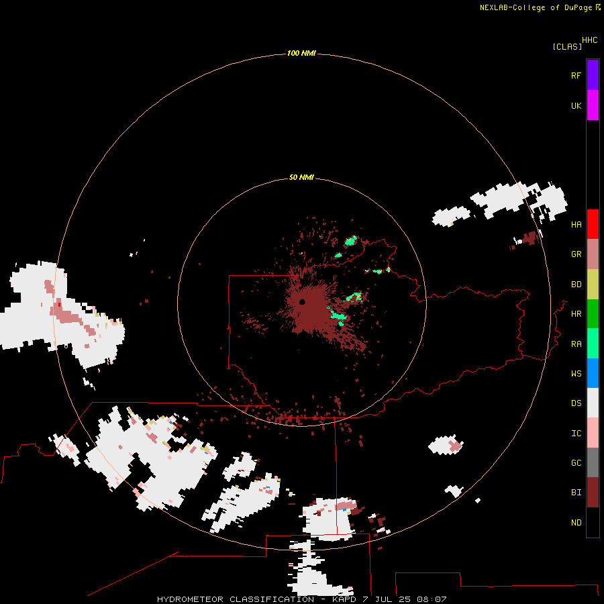The width and height of the screenshot is (604, 604).
Task: Click the BD legend label
Action: pos(576,285)
